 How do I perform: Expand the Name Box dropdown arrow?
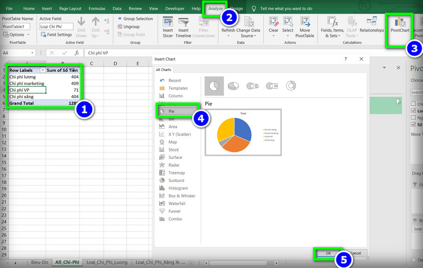tap(32, 53)
